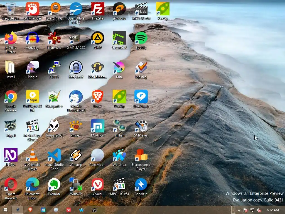Select the XnView desktop shortcut
Screen dimensions: 285x214
(x=76, y=128)
